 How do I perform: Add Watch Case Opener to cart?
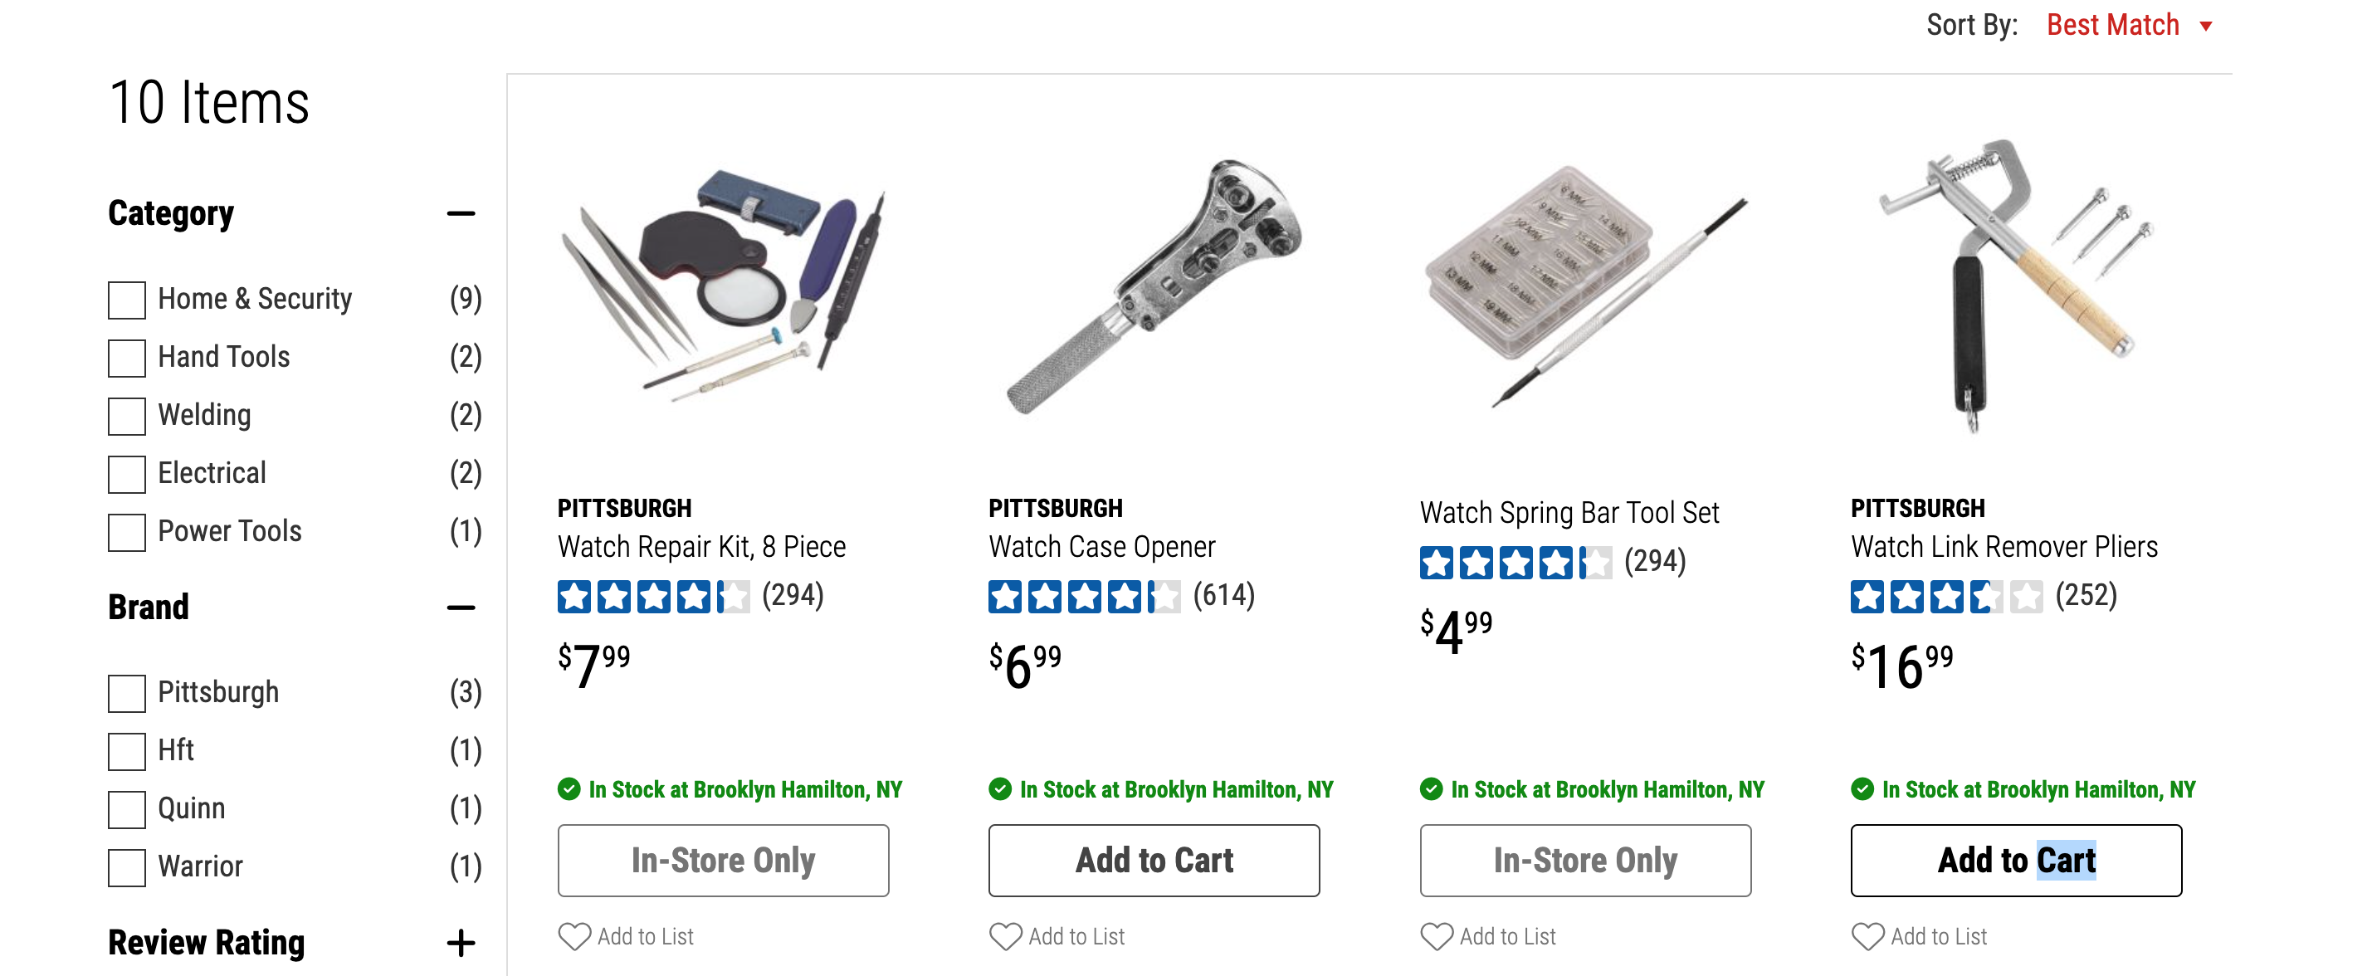[x=1154, y=860]
